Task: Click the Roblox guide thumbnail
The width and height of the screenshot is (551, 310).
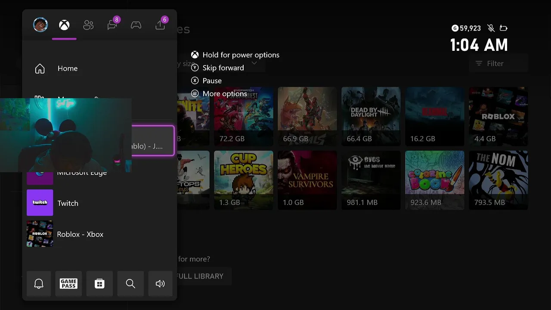Action: (40, 234)
